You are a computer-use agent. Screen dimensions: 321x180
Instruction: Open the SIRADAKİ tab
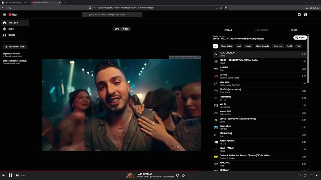pos(228,30)
